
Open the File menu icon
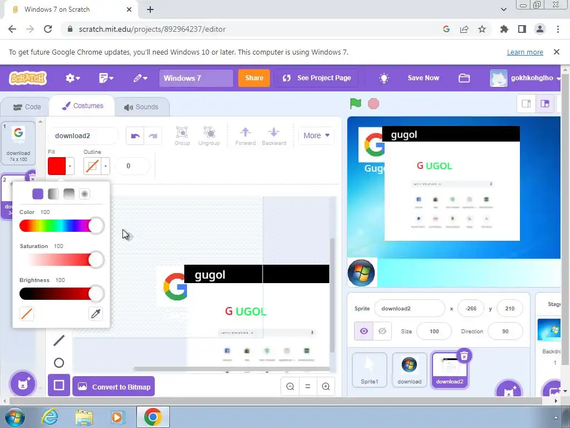(106, 78)
